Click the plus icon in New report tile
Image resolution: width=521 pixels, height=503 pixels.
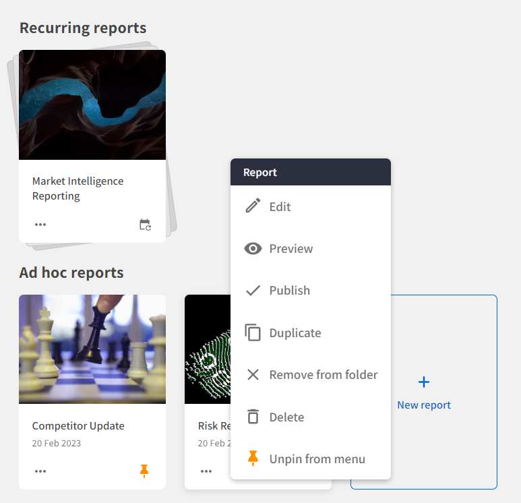[424, 382]
